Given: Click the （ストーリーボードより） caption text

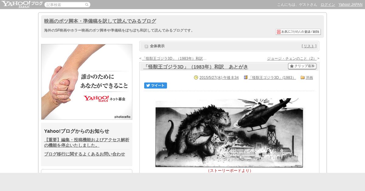Looking at the screenshot, I should point(229,171).
